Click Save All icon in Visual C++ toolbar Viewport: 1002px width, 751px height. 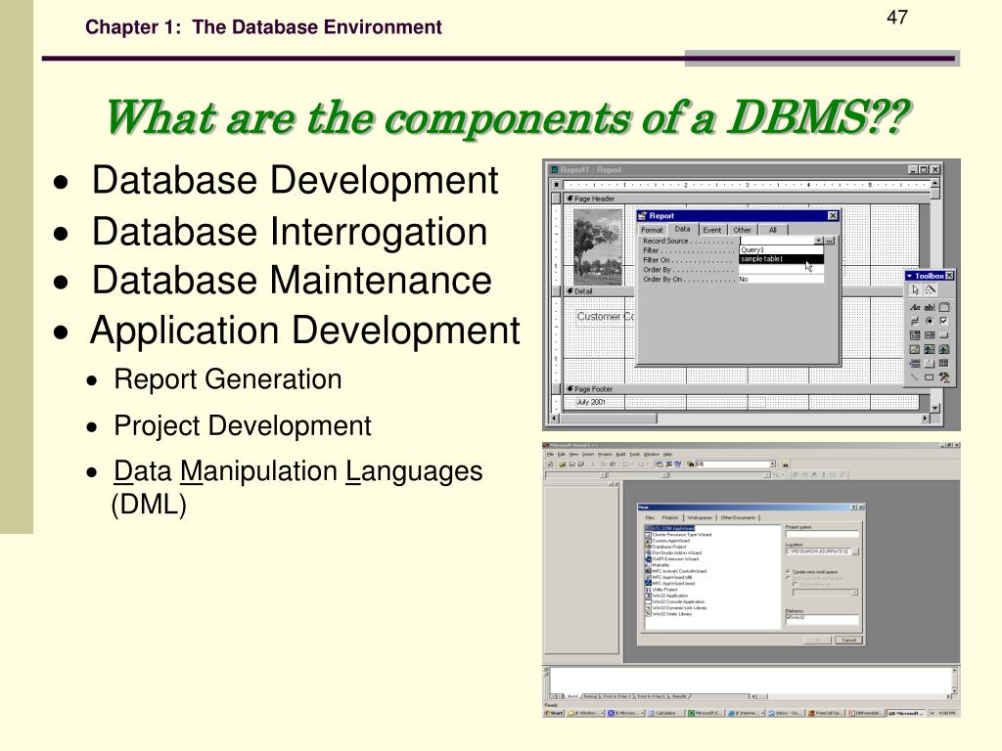pos(581,464)
